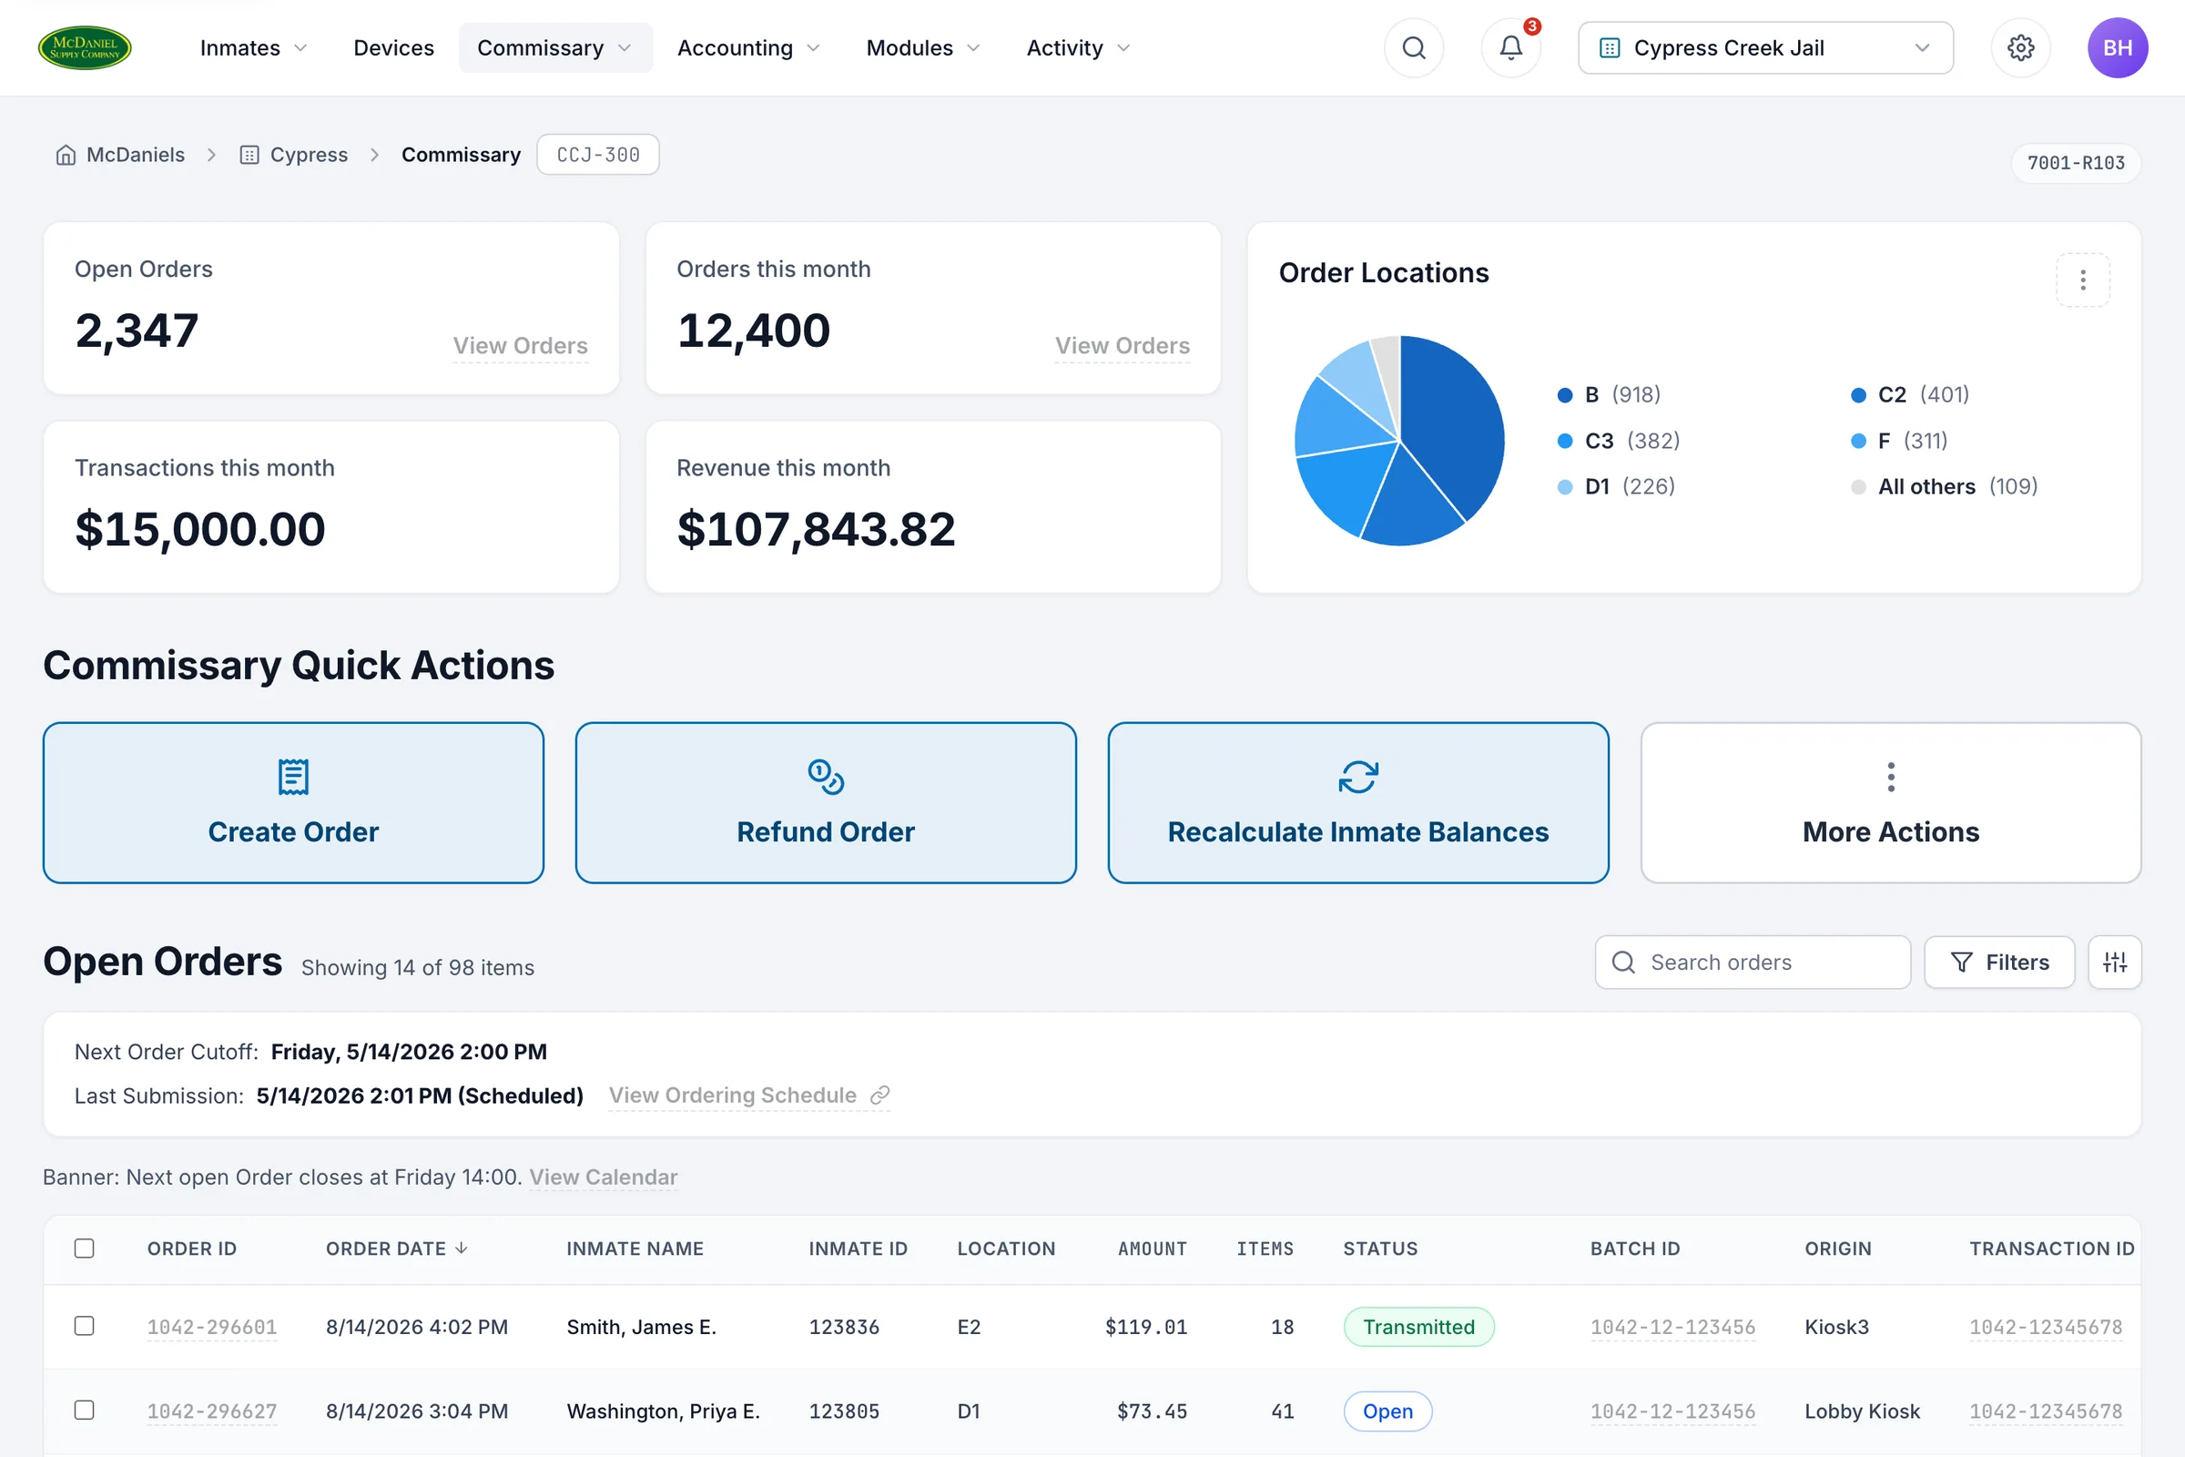Go to the Cypress breadcrumb
Screen dimensions: 2185x1457
(310, 155)
